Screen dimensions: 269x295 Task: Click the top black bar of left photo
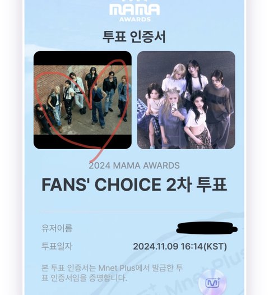(x=82, y=58)
